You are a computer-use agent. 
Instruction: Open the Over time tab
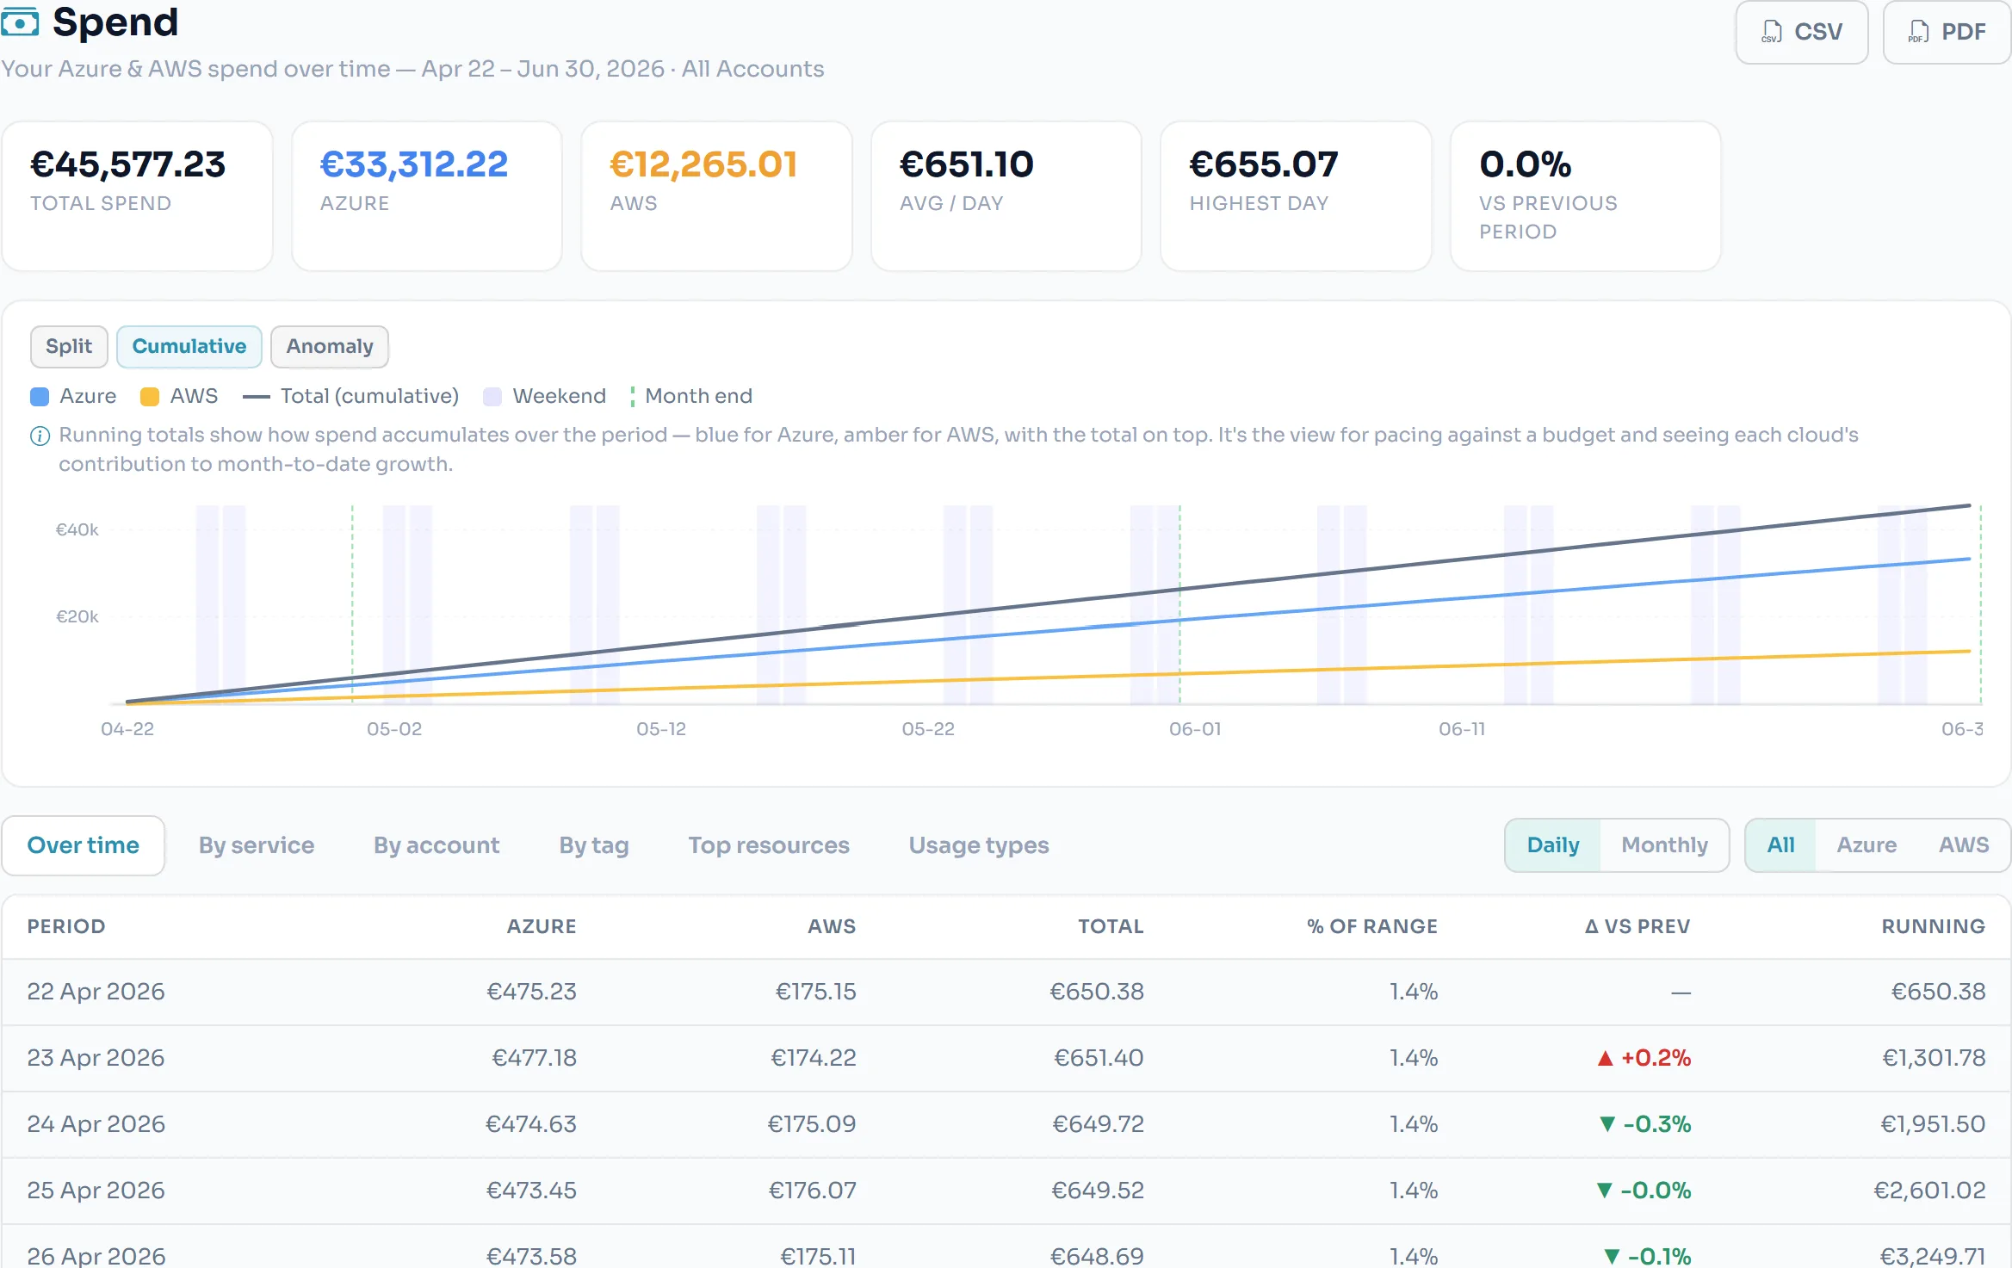click(x=84, y=845)
